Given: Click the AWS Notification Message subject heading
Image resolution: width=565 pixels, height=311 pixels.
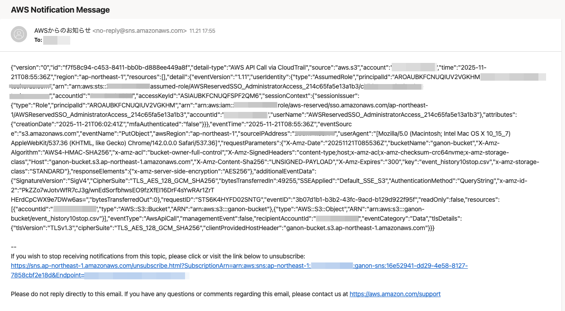Looking at the screenshot, I should coord(60,9).
